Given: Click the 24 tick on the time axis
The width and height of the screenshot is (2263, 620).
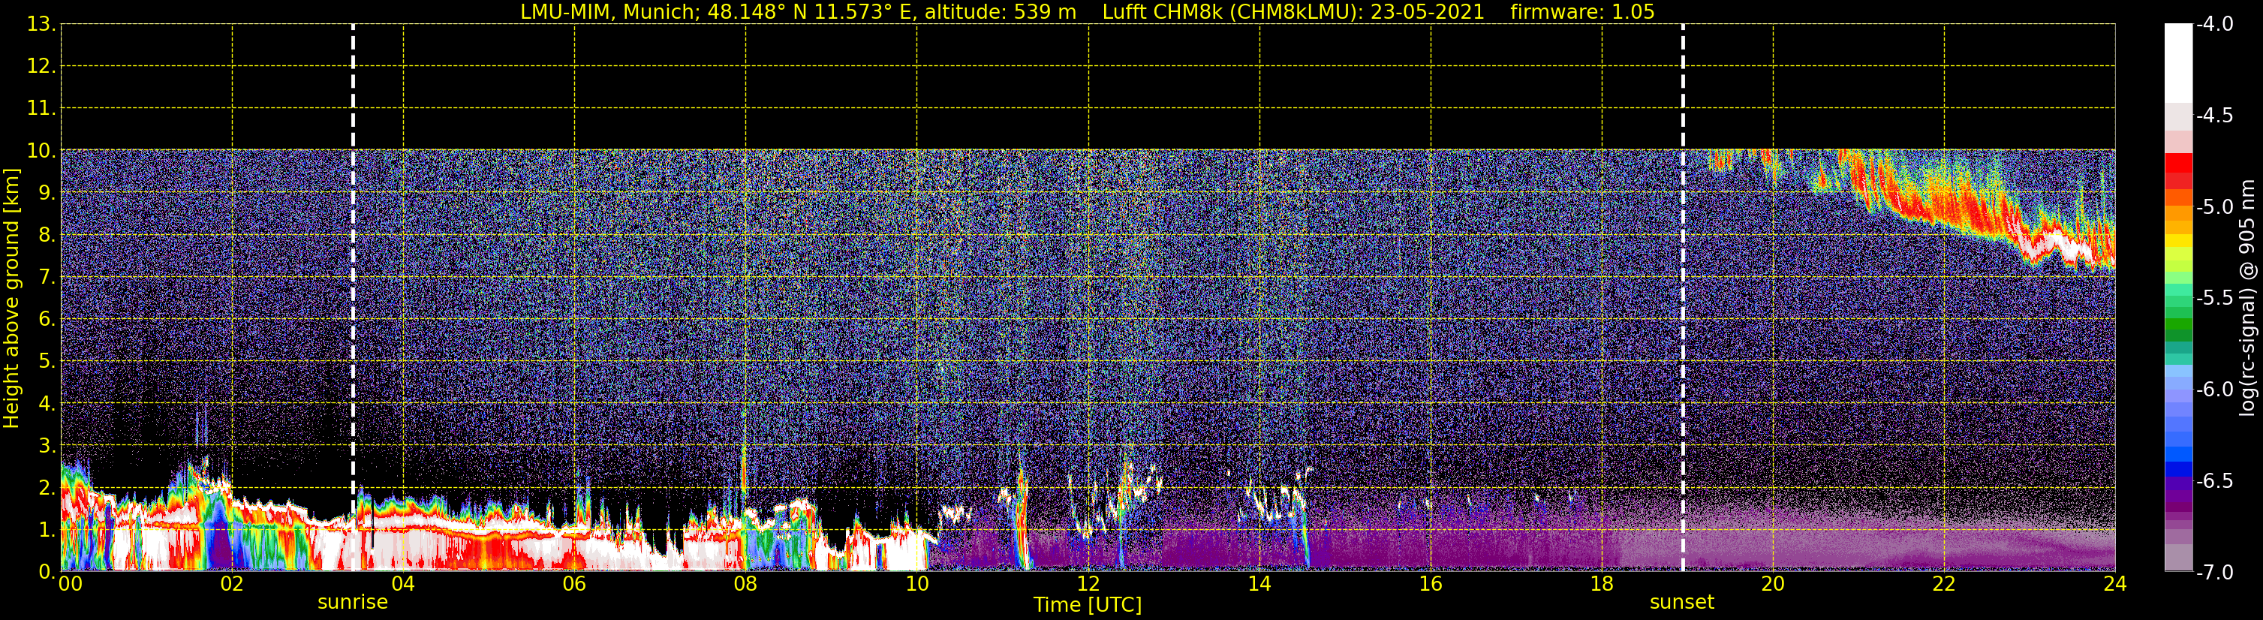Looking at the screenshot, I should pos(2114,585).
